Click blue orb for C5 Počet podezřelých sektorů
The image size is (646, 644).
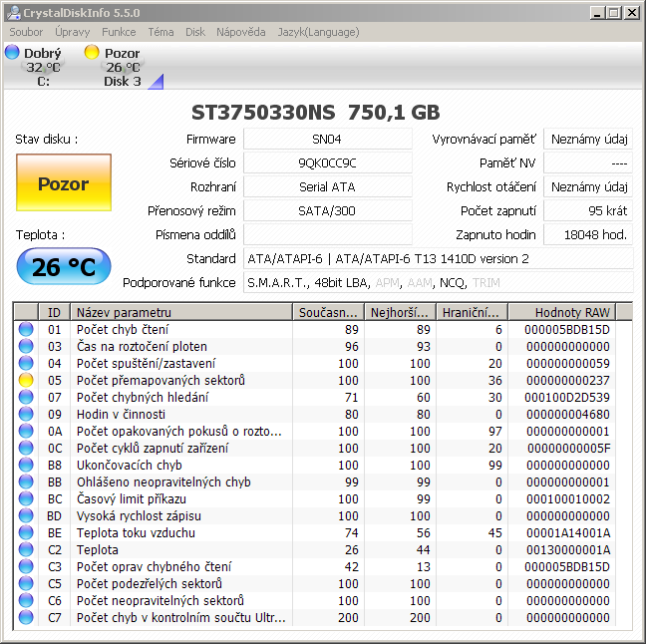pyautogui.click(x=26, y=583)
